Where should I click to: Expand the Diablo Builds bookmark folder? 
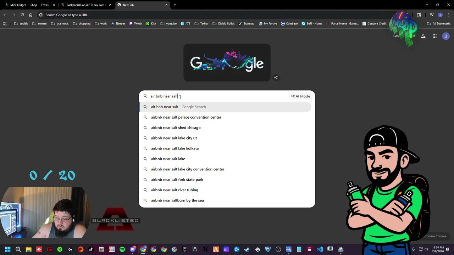click(x=223, y=24)
